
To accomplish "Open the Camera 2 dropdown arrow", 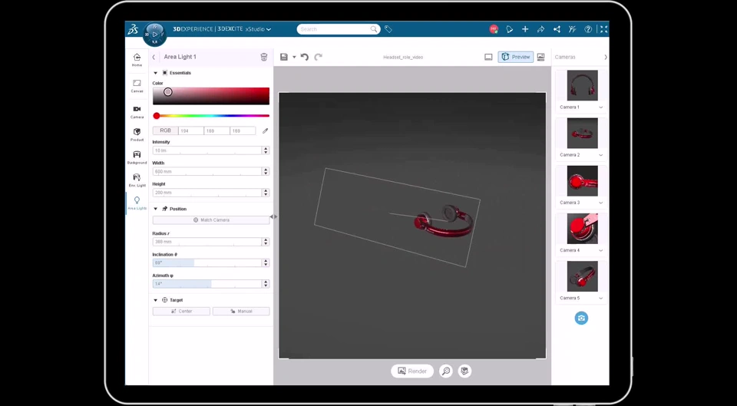I will click(601, 155).
